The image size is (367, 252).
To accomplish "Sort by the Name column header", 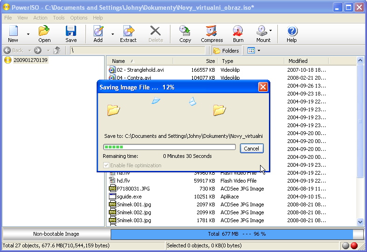I will click(x=140, y=61).
